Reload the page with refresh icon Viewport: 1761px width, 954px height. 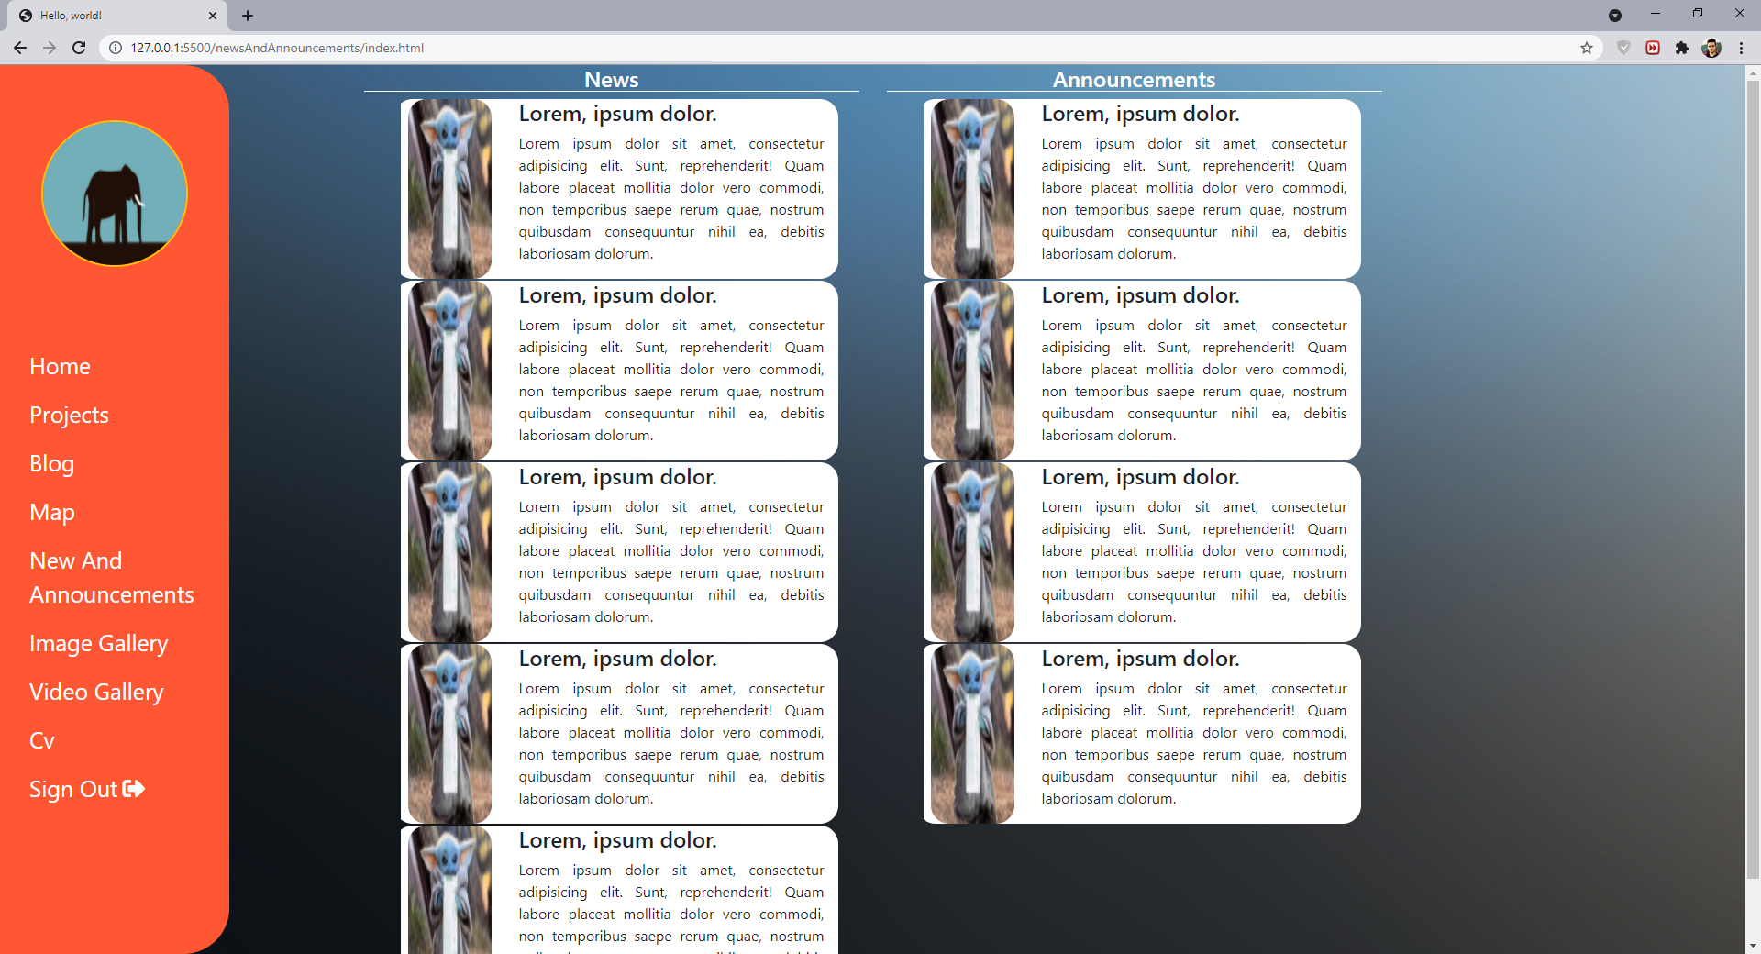coord(79,48)
